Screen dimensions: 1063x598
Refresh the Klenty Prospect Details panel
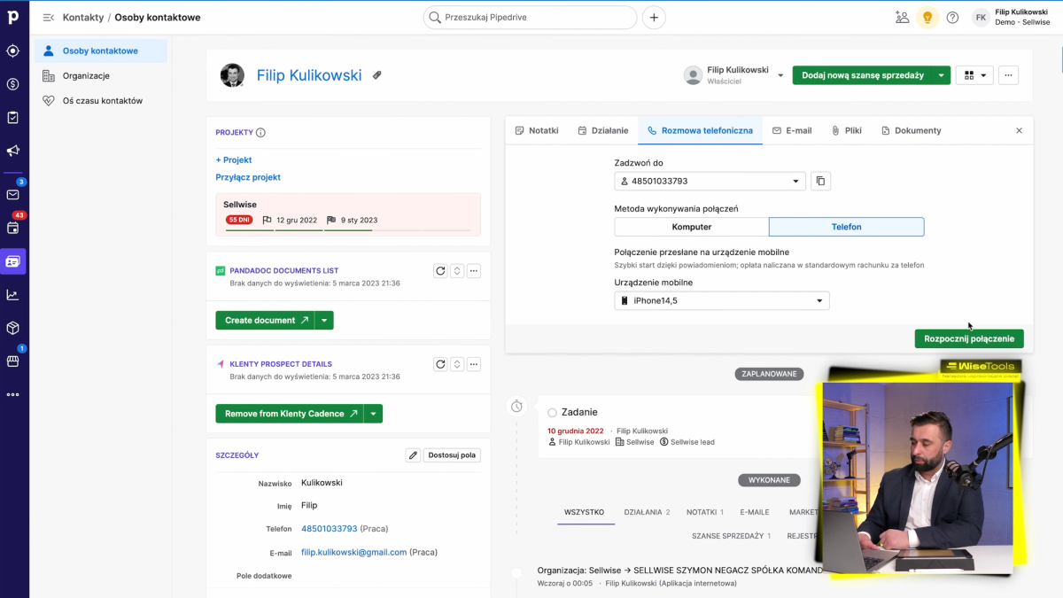coord(440,364)
